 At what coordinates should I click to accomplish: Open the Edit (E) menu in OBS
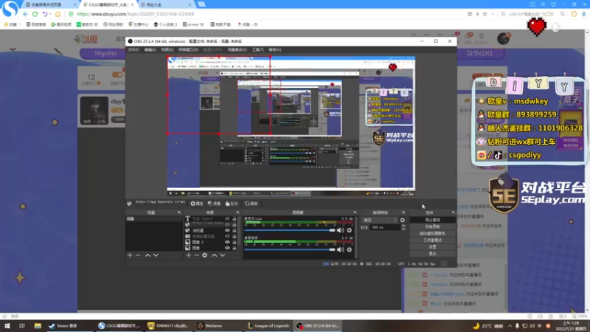[x=150, y=49]
